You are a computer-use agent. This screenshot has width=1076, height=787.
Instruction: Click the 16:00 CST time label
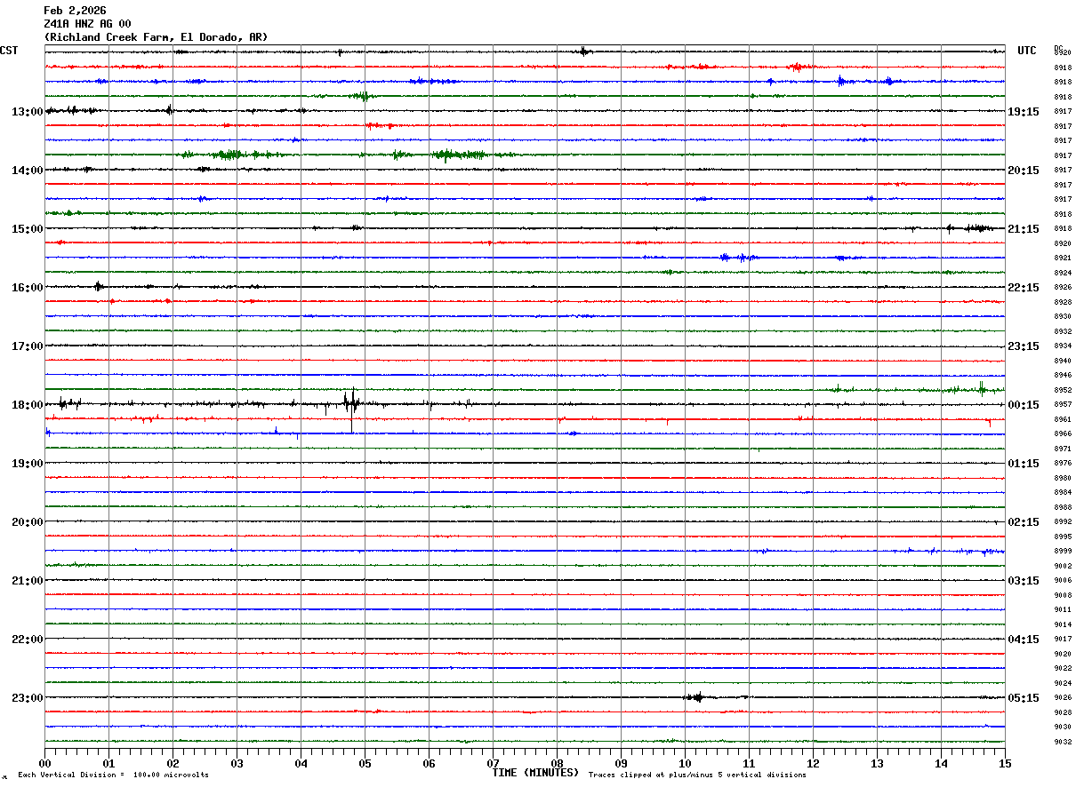click(x=27, y=288)
